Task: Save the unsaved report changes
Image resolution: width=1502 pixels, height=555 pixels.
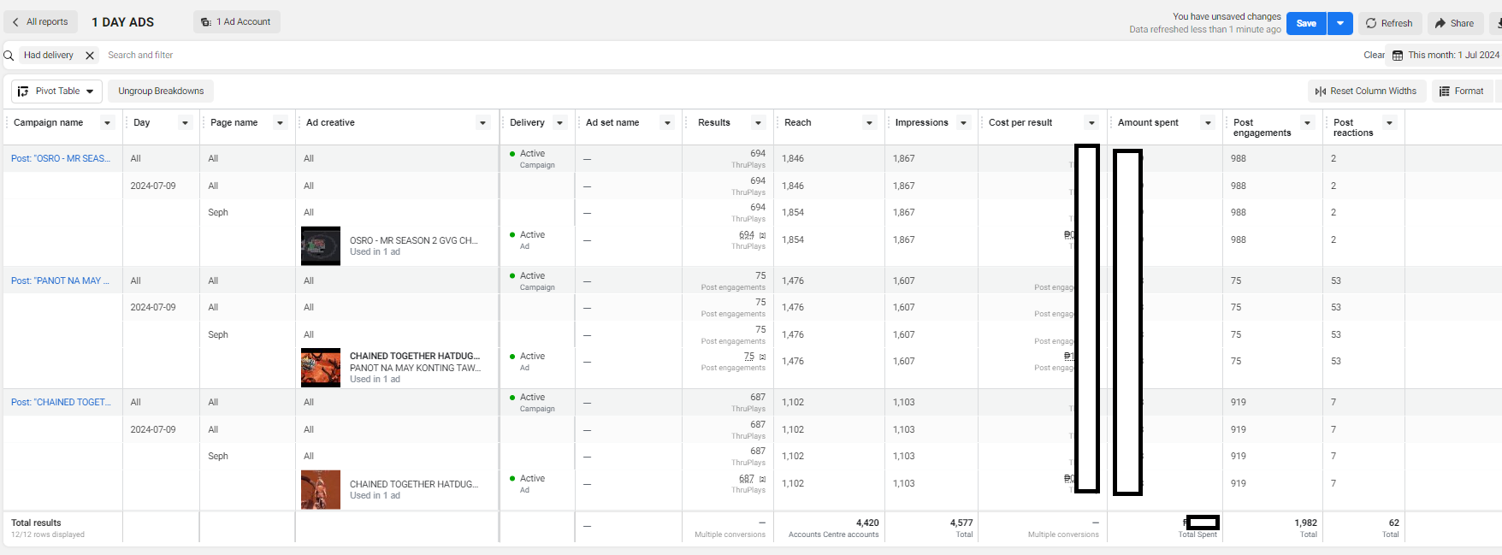Action: point(1306,23)
